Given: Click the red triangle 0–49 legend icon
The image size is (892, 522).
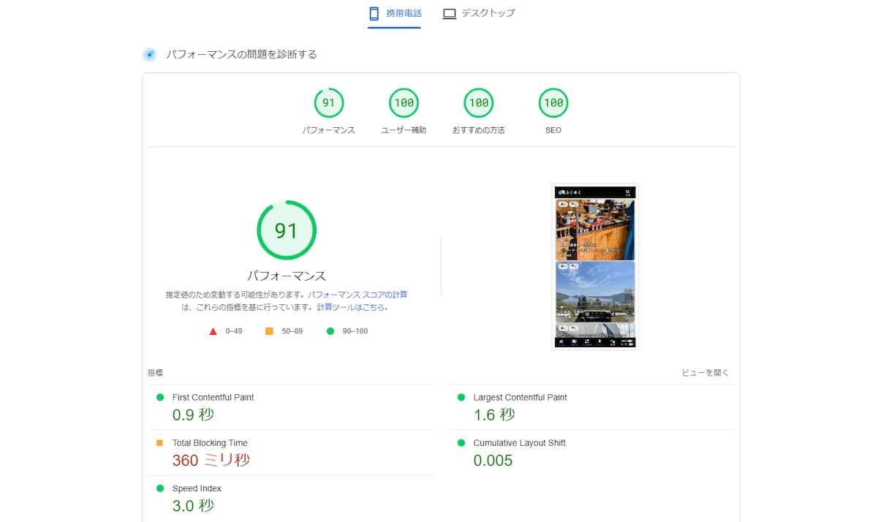Looking at the screenshot, I should click(x=213, y=331).
